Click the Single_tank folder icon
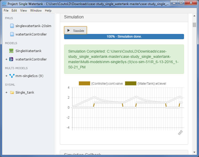The image size is (199, 157). coord(12,92)
